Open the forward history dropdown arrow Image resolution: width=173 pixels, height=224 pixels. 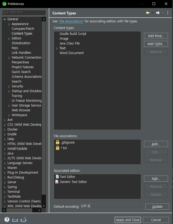click(x=163, y=13)
